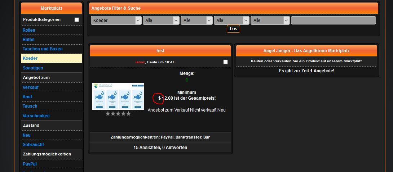Filter offers by Verschenken

coord(36,116)
